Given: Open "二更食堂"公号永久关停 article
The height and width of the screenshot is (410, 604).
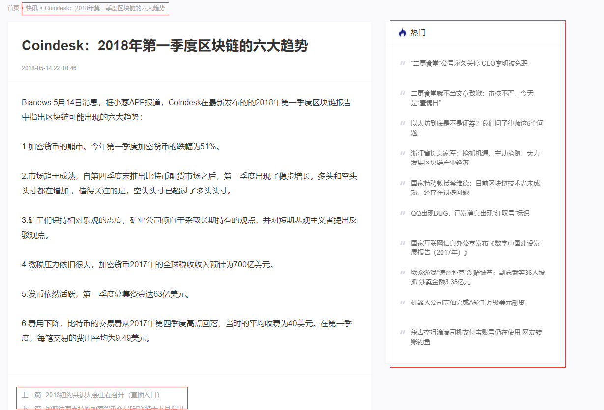Looking at the screenshot, I should pos(469,63).
